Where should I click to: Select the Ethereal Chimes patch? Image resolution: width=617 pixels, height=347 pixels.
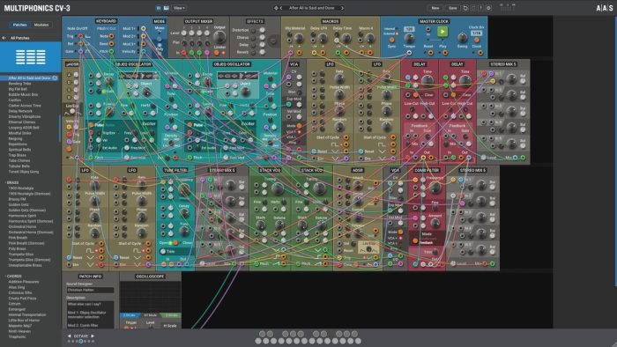pyautogui.click(x=22, y=122)
